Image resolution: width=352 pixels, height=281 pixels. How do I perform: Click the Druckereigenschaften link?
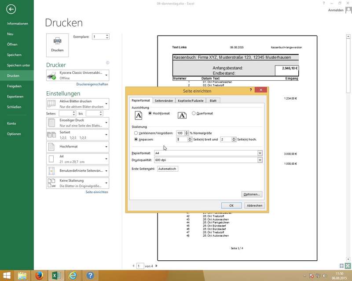[92, 84]
